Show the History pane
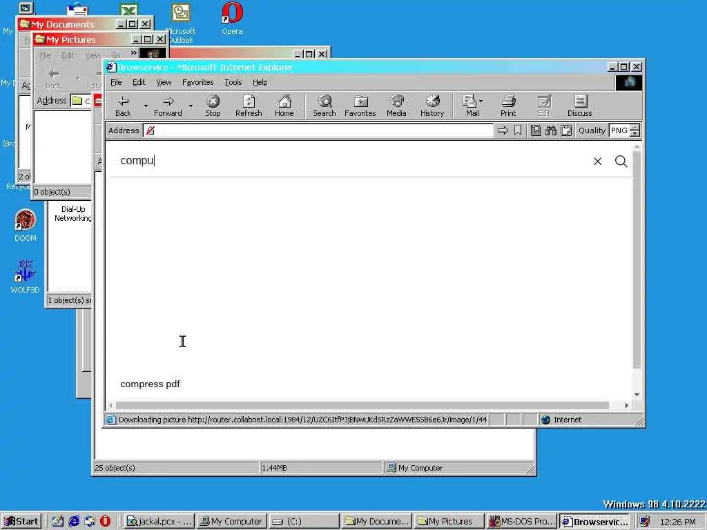 [x=432, y=106]
